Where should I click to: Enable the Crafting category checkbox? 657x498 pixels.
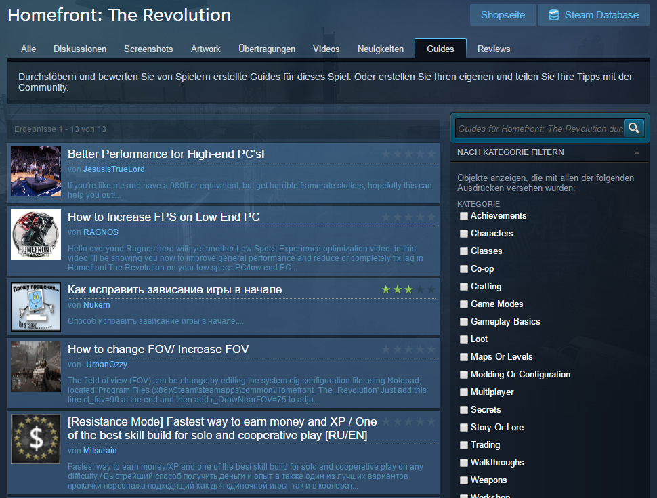(464, 287)
